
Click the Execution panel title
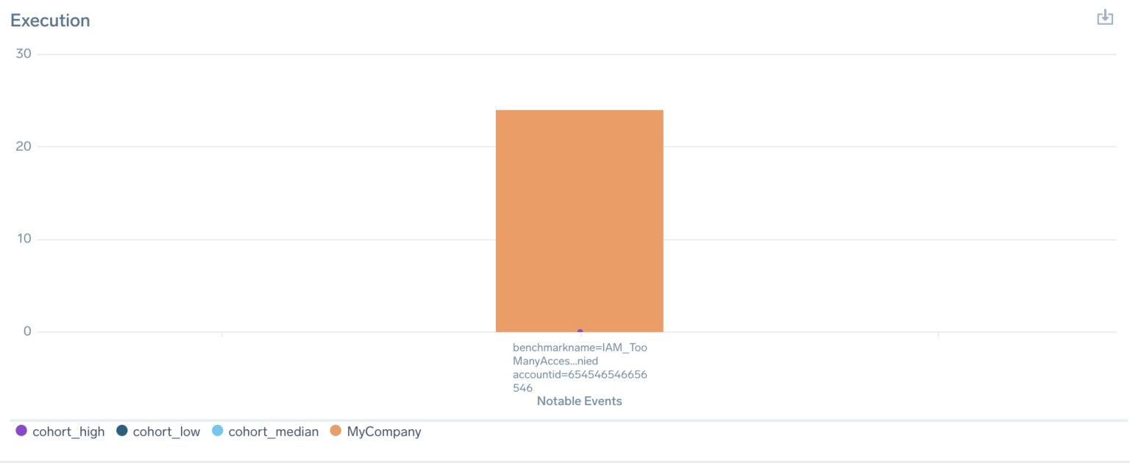pos(50,21)
